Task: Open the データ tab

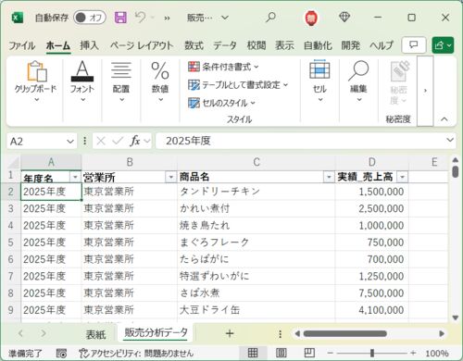Action: (x=225, y=45)
